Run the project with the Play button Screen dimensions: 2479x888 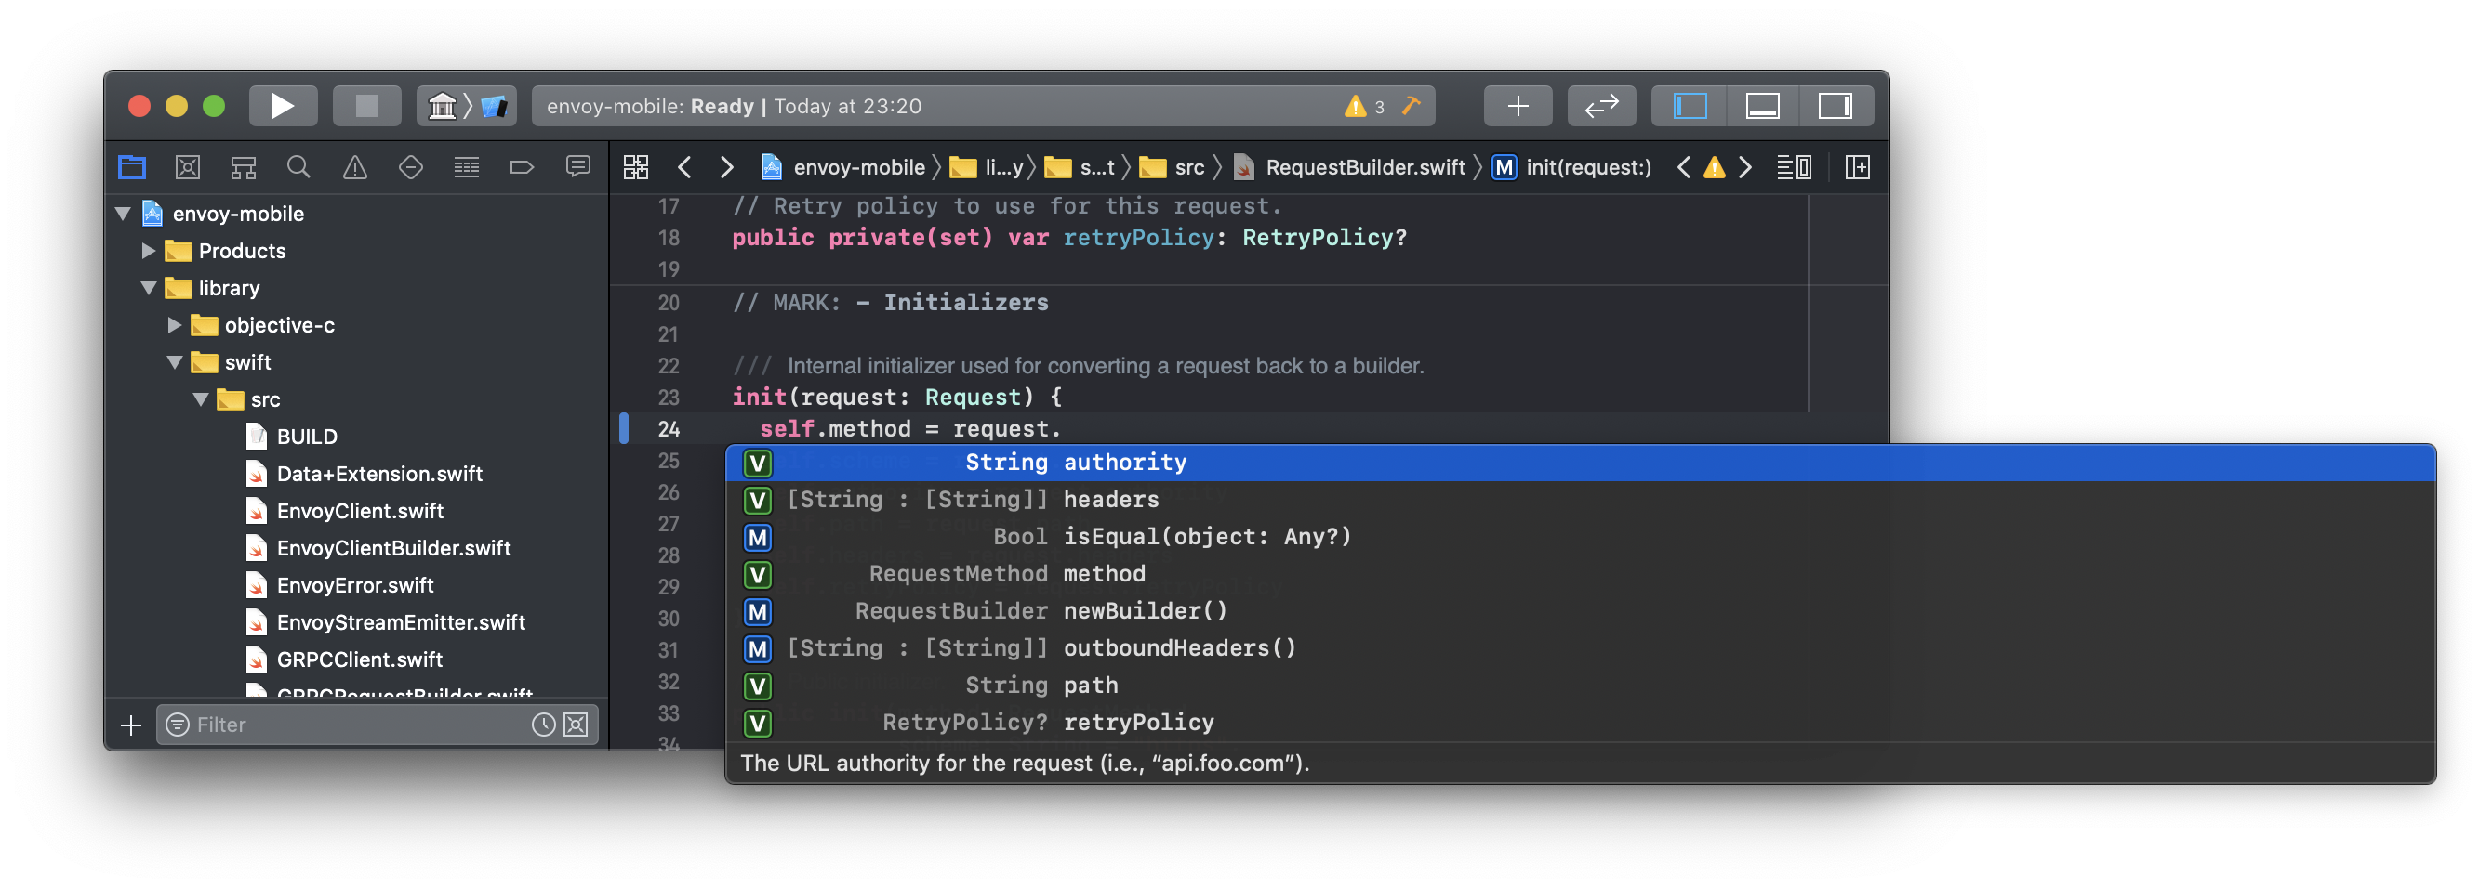coord(283,106)
